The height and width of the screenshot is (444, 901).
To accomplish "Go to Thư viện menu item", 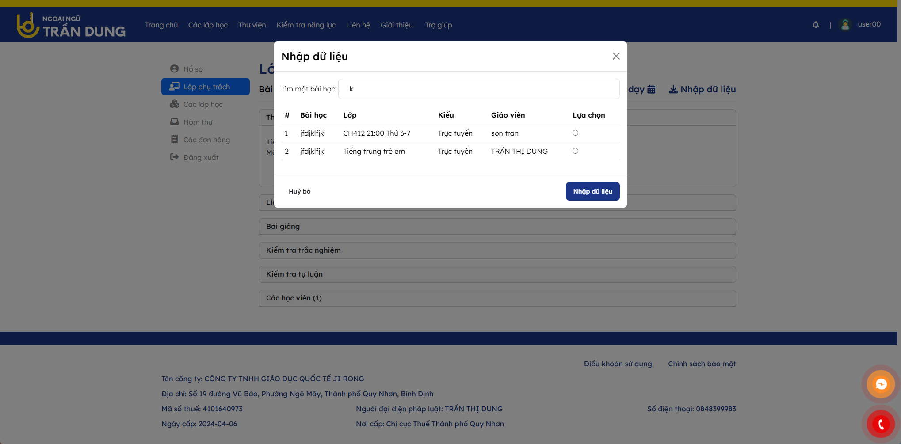I will 252,25.
